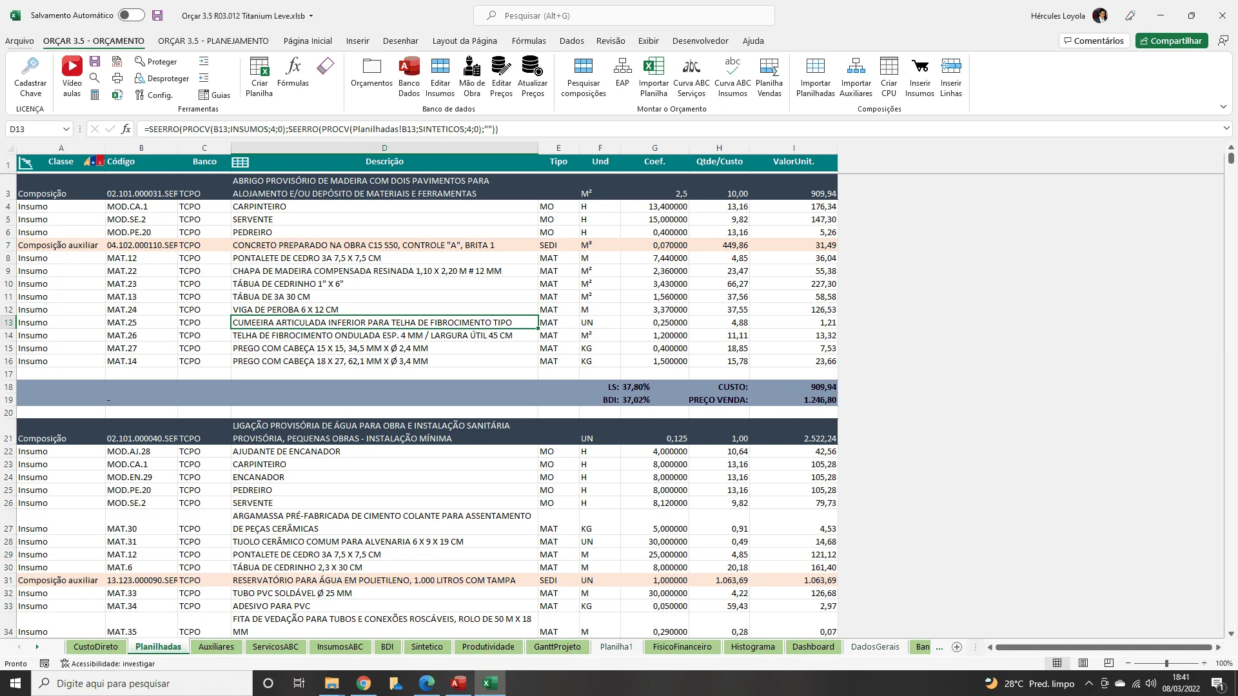Screen dimensions: 1238x696
Task: Click the Cadastrar Chave key icon
Action: tap(30, 66)
